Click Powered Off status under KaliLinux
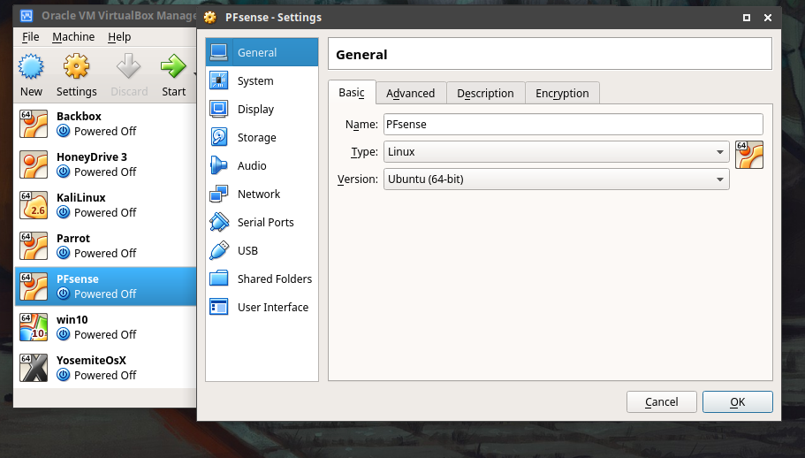 [x=105, y=212]
